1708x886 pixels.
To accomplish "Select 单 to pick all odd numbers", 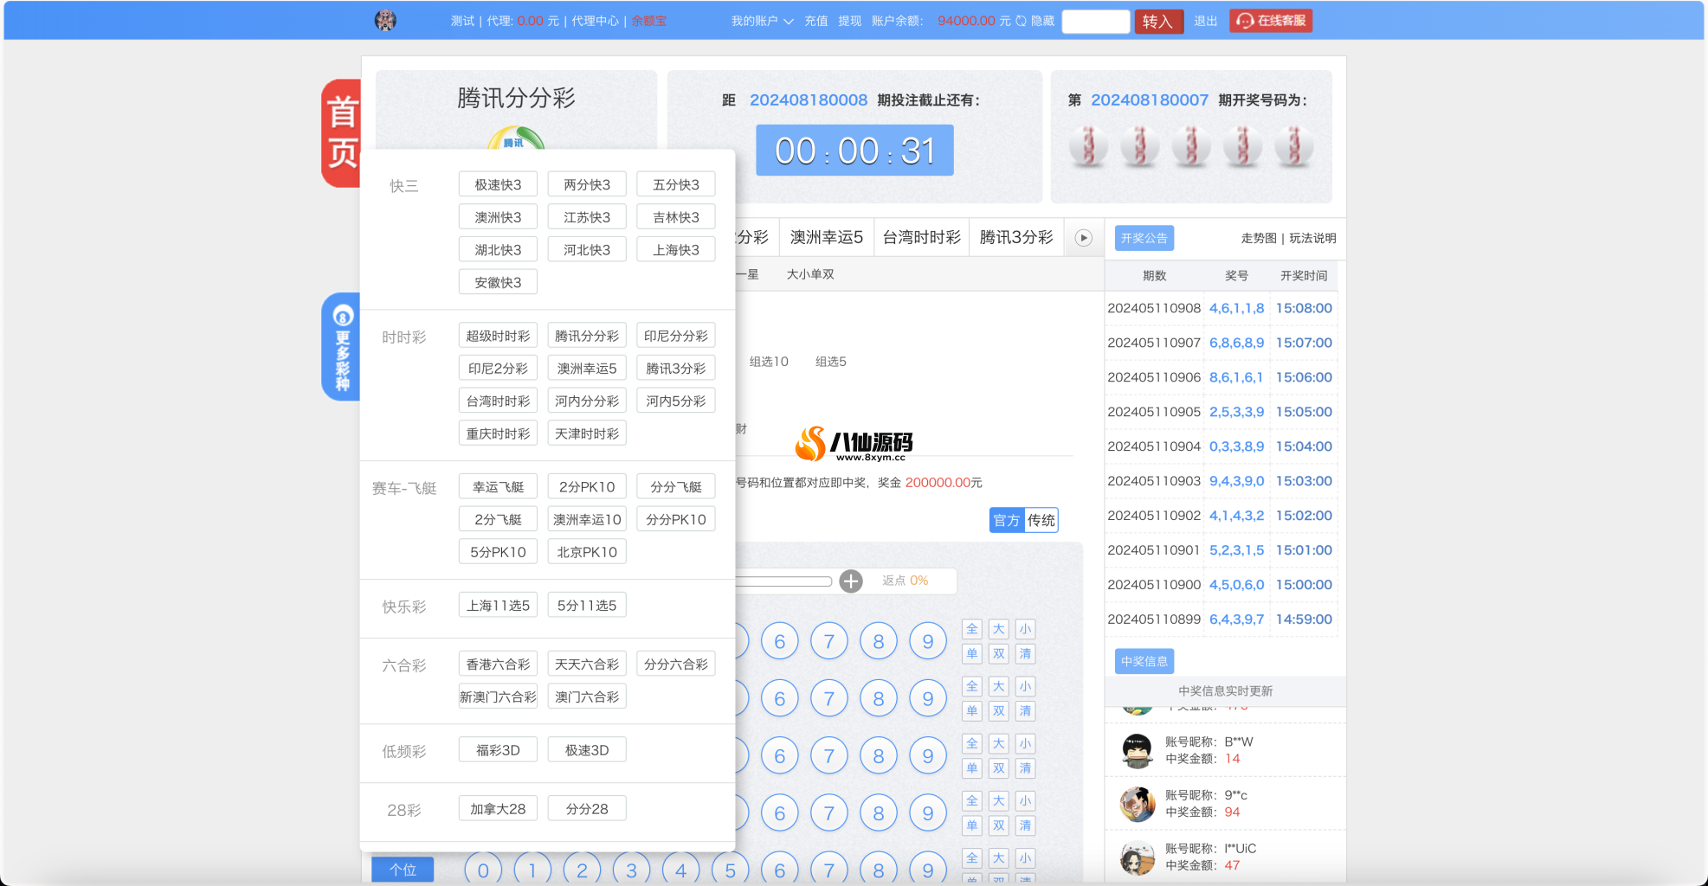I will coord(971,654).
